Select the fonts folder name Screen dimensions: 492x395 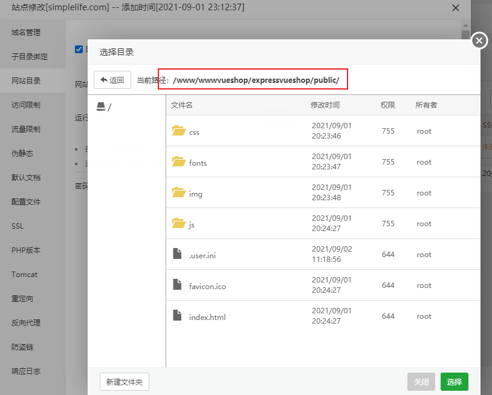tap(198, 163)
